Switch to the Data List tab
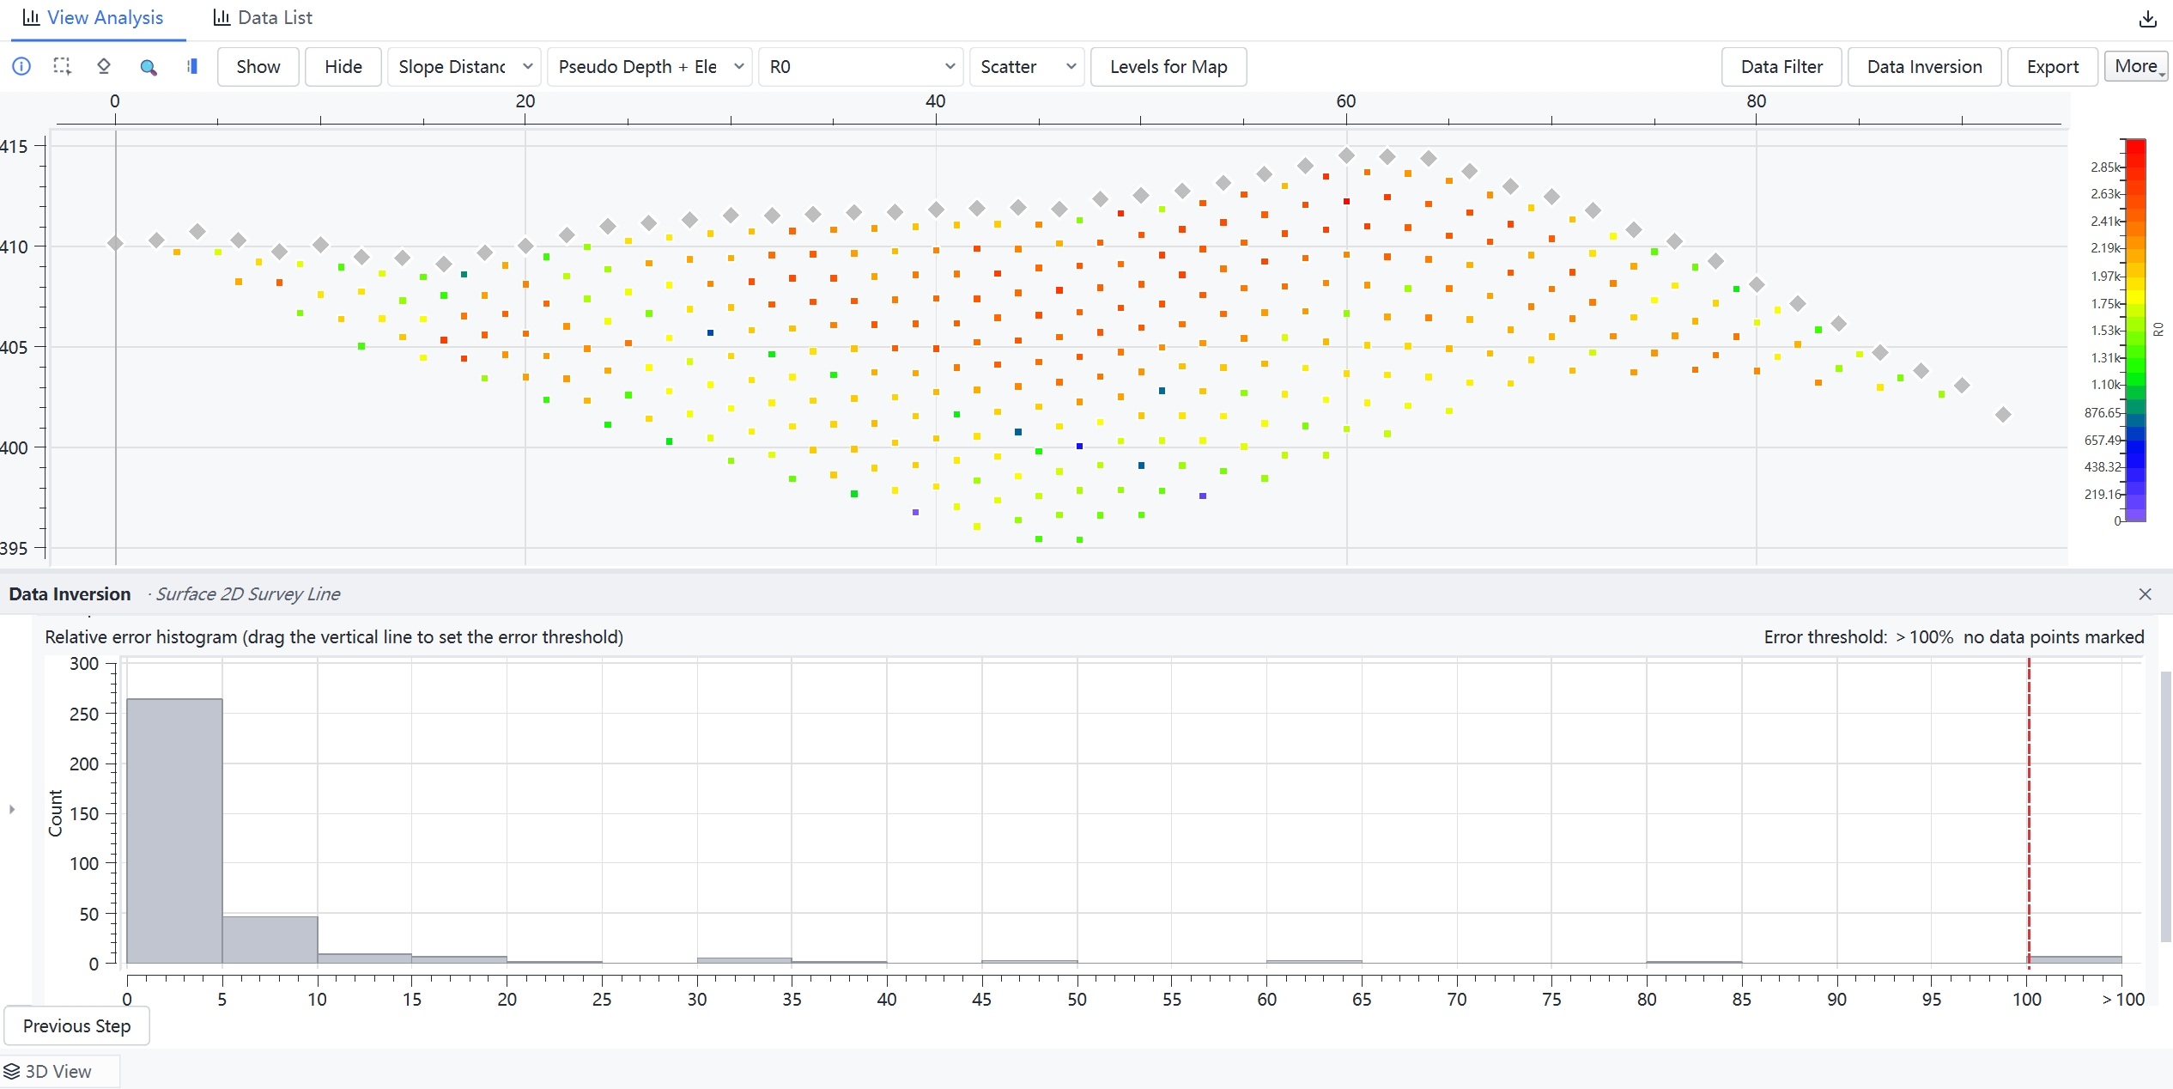2173x1089 pixels. (263, 18)
